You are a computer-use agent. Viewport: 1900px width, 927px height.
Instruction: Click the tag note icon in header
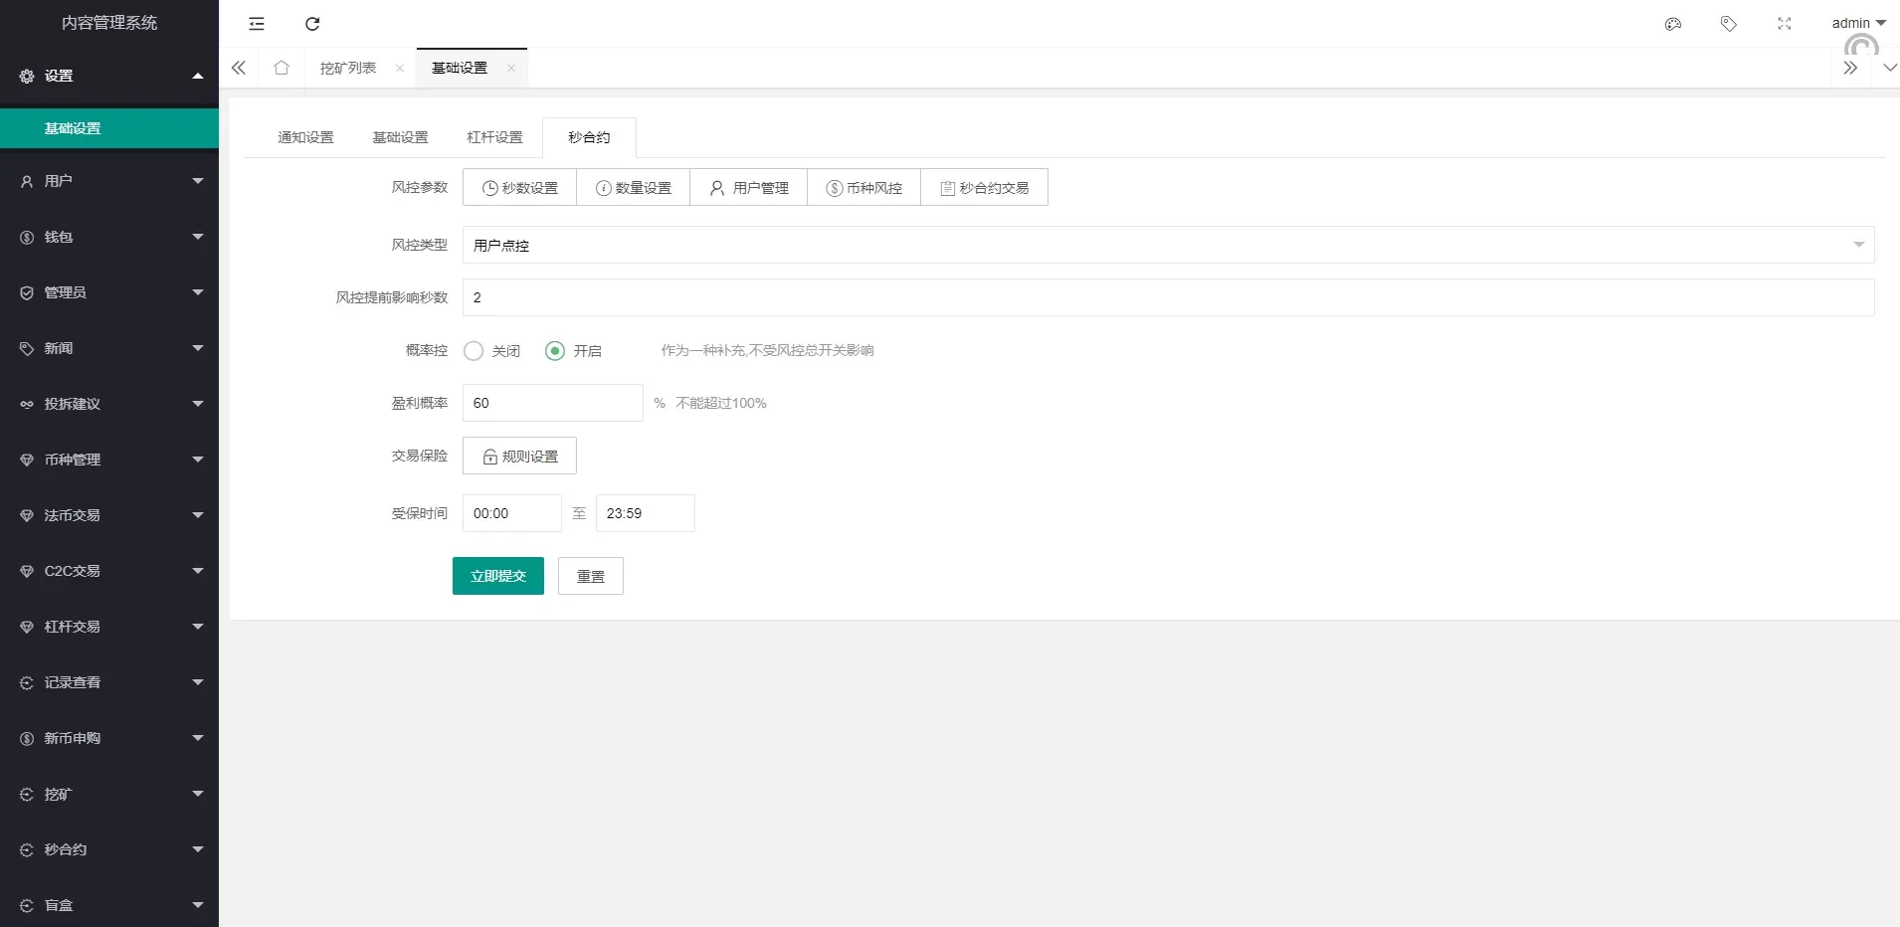coord(1729,24)
